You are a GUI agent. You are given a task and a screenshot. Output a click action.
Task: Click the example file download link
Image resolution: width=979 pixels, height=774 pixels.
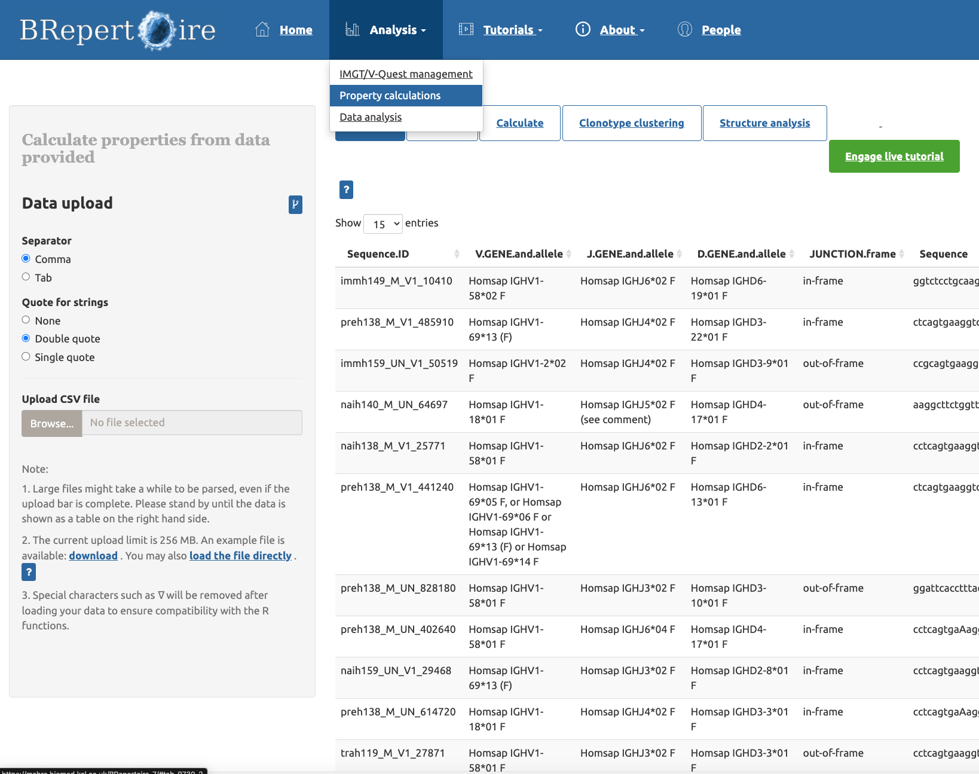93,556
